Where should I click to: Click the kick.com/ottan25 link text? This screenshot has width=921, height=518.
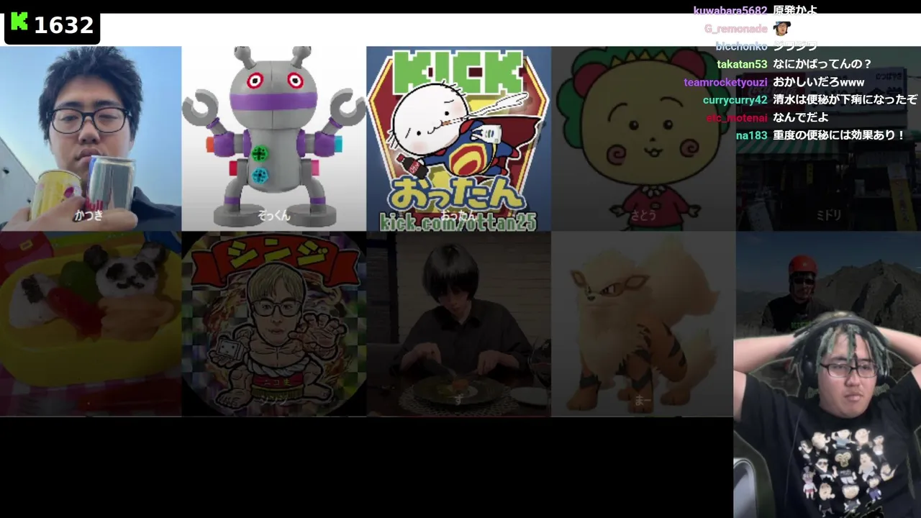coord(458,222)
